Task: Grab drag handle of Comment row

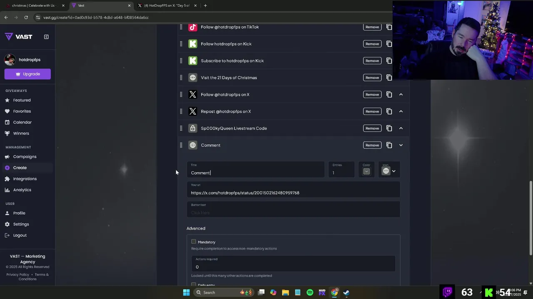Action: [x=181, y=145]
